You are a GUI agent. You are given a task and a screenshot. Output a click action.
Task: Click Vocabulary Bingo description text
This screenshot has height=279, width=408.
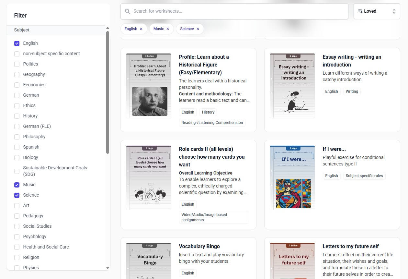[211, 258]
